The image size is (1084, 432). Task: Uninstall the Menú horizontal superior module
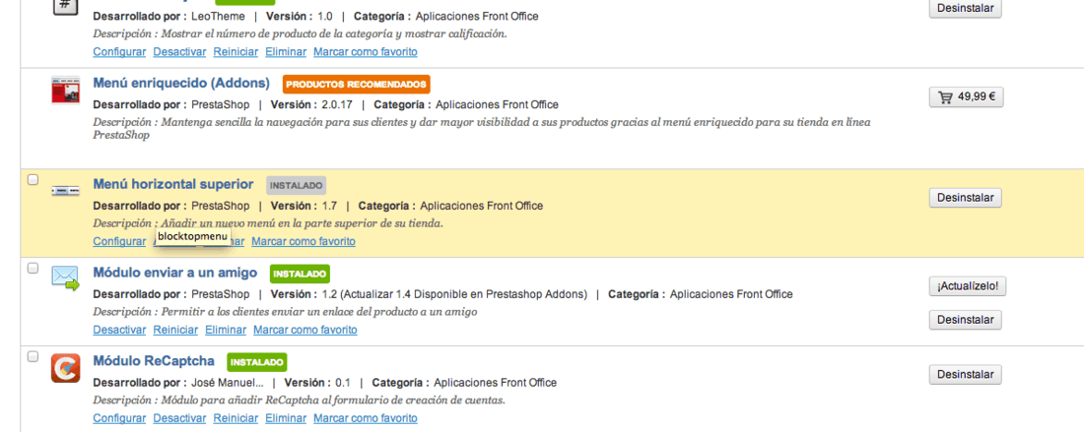coord(965,198)
